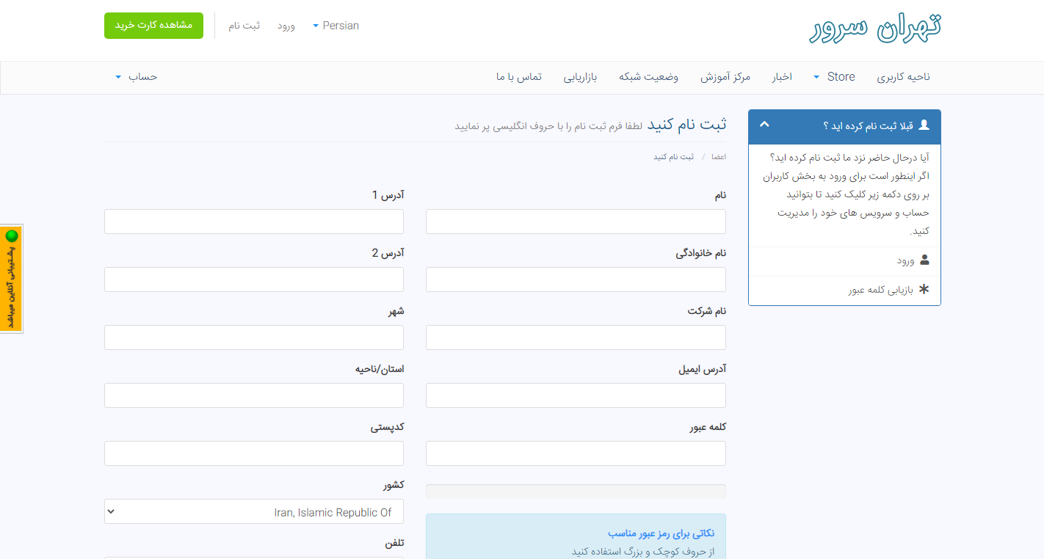Click the green online support status indicator
Viewport: 1044px width, 559px height.
12,236
